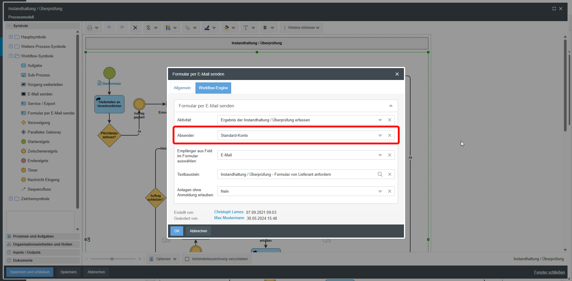
Task: Select the Formular per E-Mail senden symbol
Action: tap(48, 113)
